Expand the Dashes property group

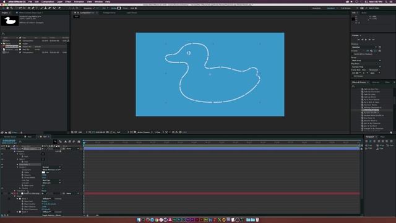point(20,188)
